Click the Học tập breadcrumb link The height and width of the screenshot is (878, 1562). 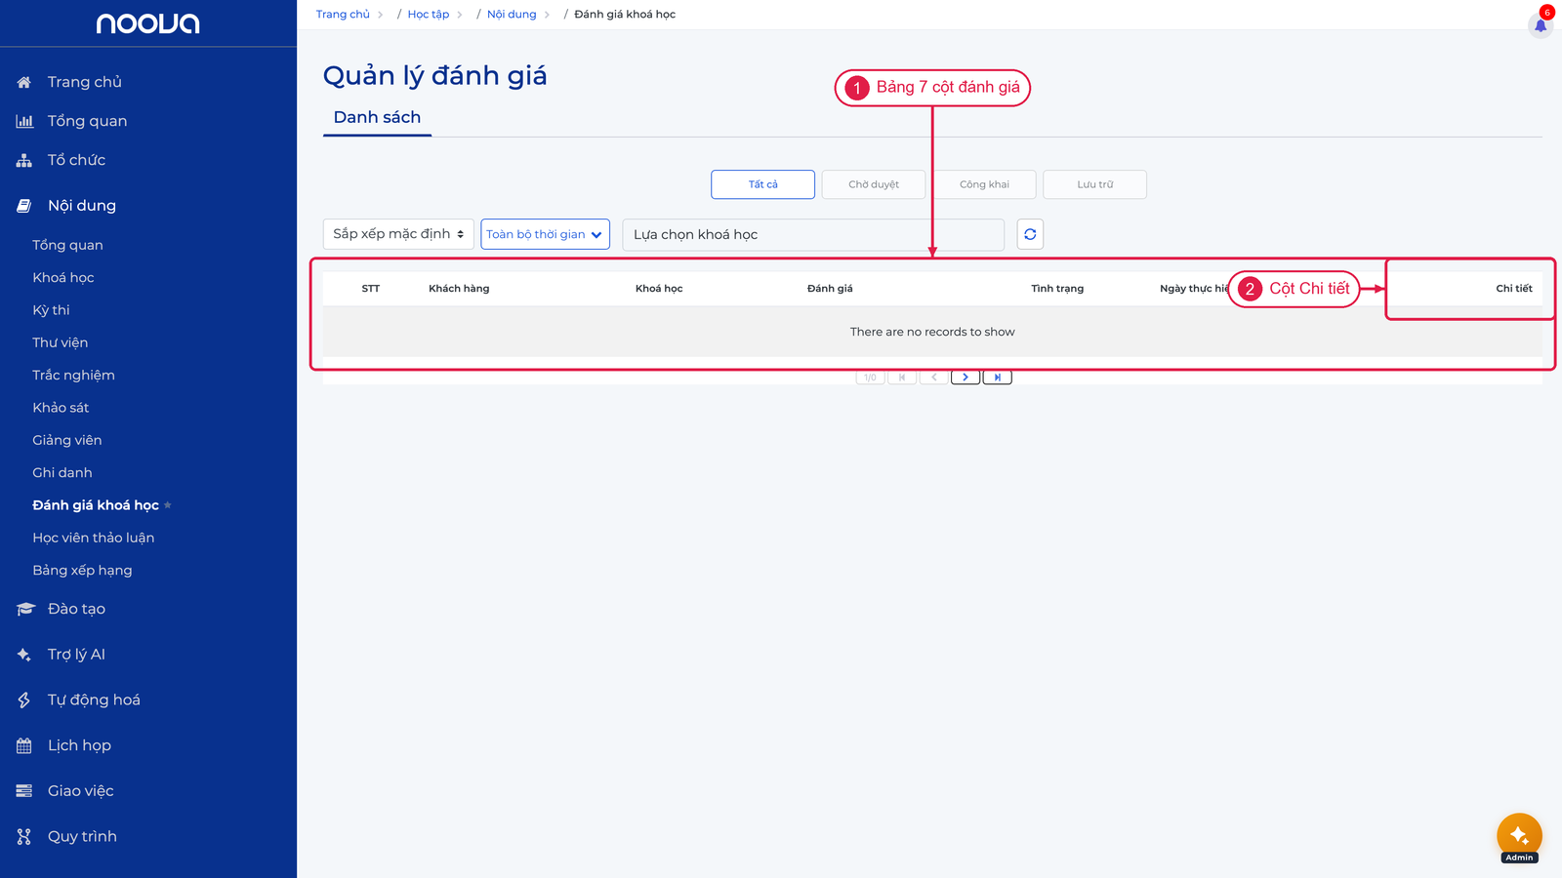coord(429,15)
